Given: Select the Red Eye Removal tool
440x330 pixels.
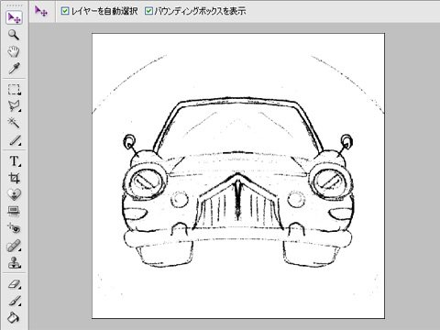Looking at the screenshot, I should [x=14, y=228].
